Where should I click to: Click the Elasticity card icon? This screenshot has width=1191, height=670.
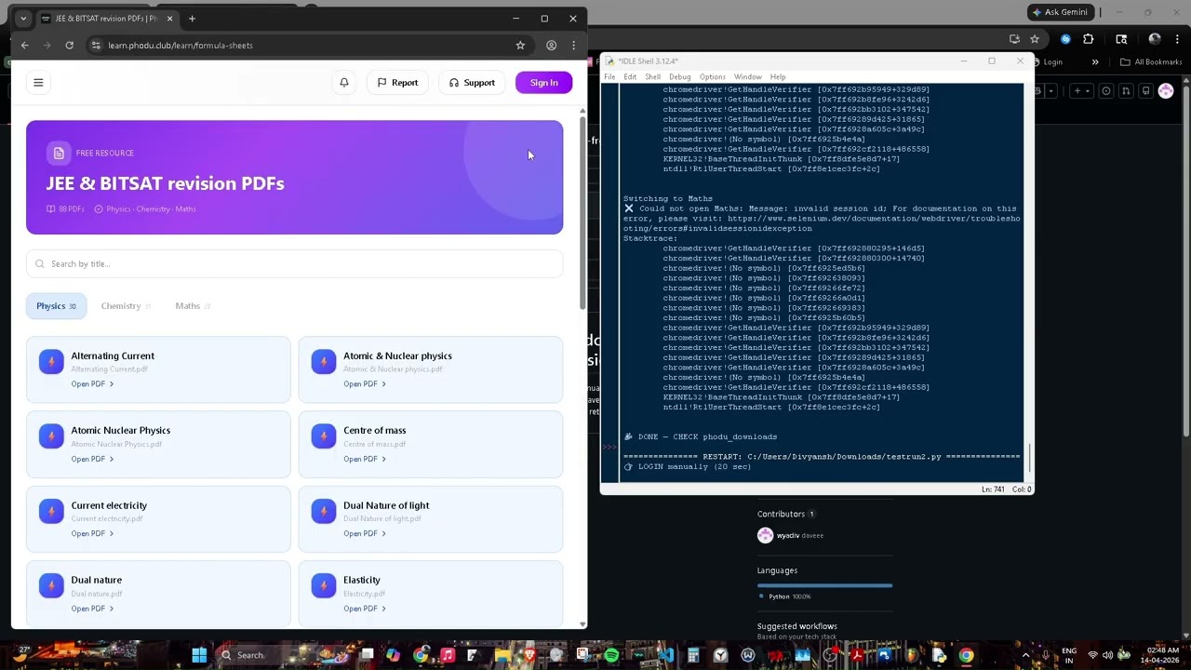324,585
